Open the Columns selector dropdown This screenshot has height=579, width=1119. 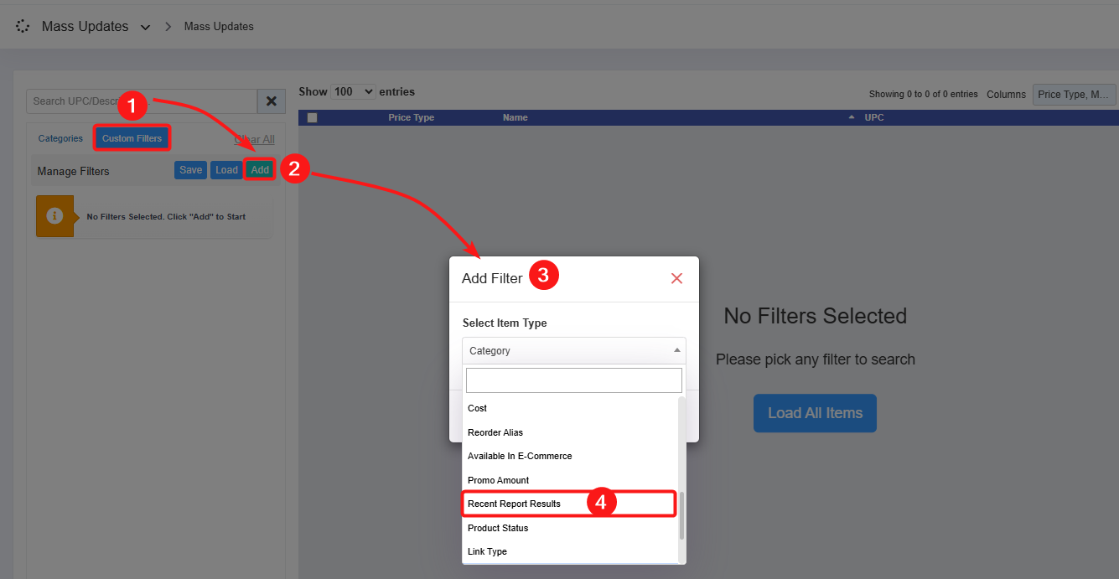point(1075,95)
